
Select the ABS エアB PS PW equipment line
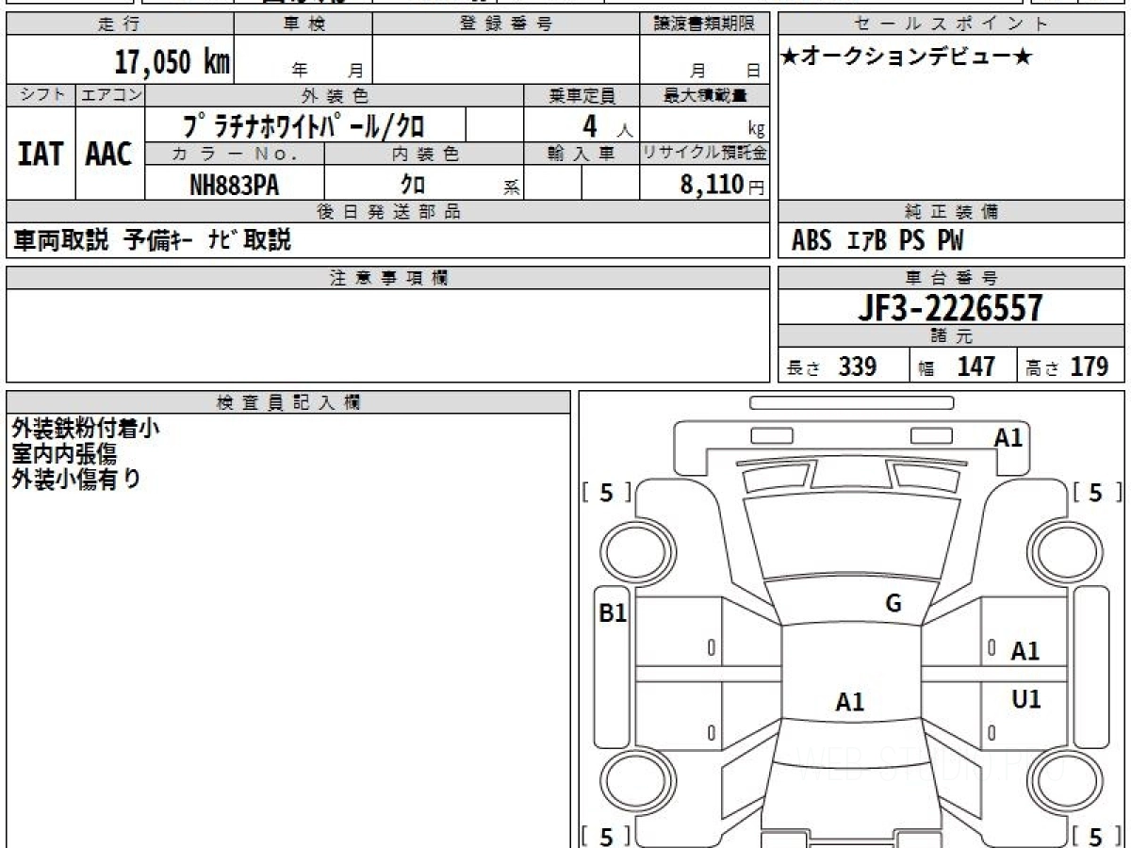(877, 241)
